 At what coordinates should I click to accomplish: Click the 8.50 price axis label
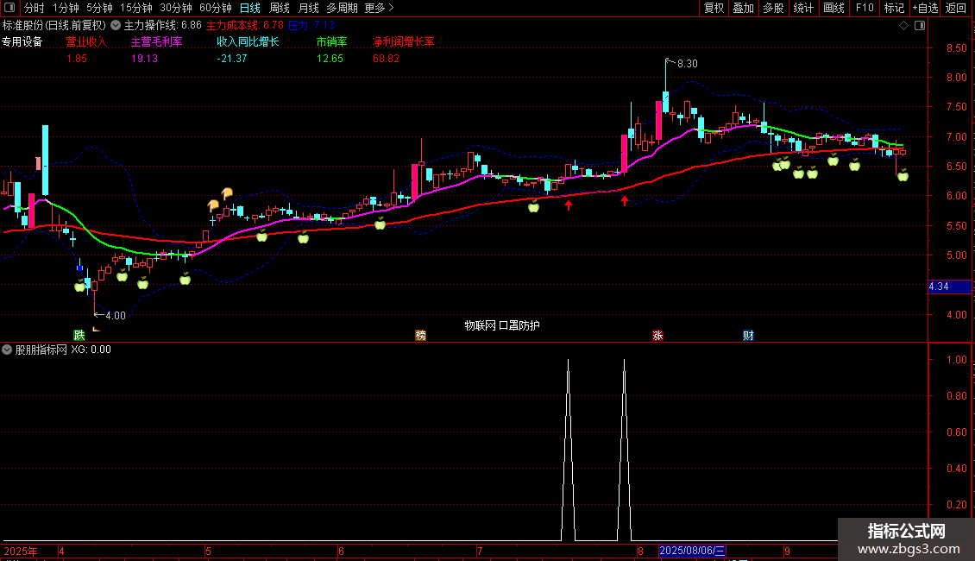tap(957, 47)
